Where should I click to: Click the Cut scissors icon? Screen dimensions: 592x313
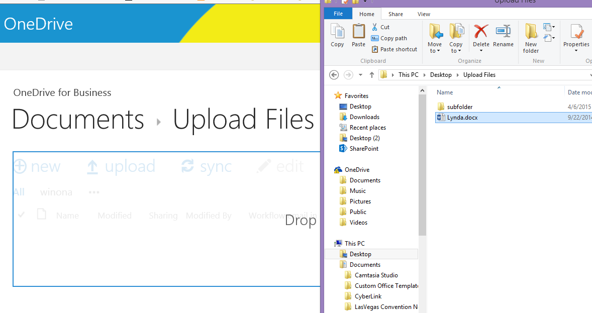coord(375,27)
